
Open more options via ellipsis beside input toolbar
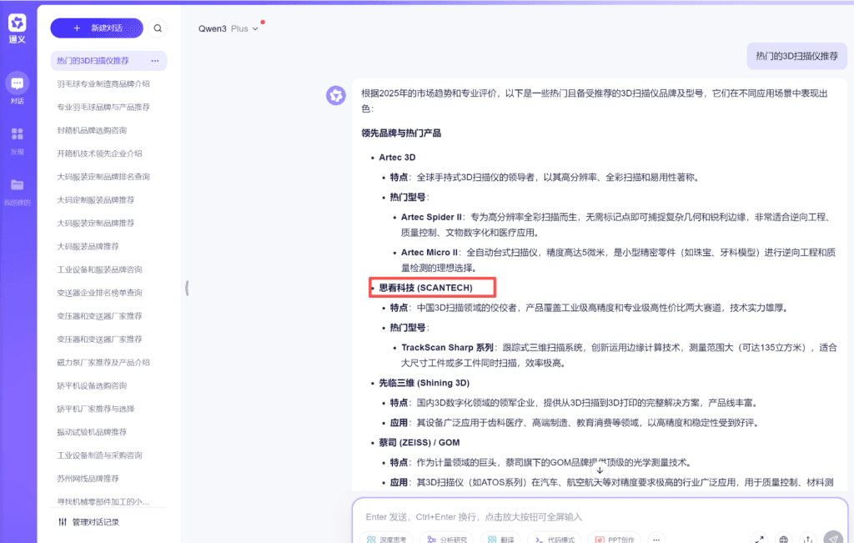[656, 538]
